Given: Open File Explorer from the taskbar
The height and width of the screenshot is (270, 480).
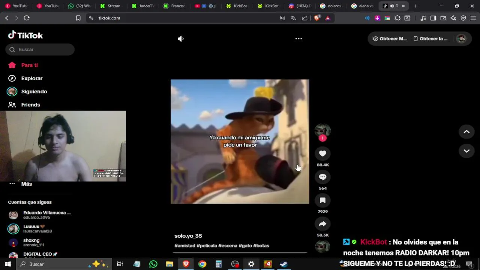Looking at the screenshot, I should click(x=169, y=264).
